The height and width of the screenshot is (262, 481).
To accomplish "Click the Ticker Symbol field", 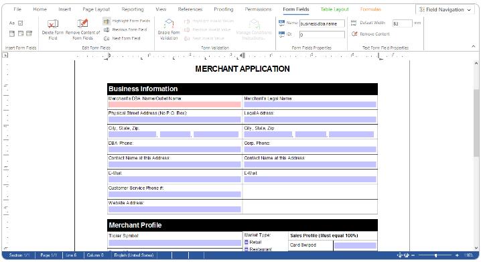I will [x=175, y=243].
